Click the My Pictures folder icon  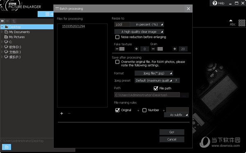tap(6, 37)
